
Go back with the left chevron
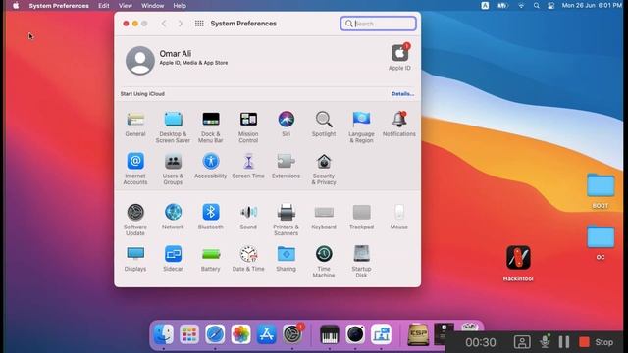(164, 24)
